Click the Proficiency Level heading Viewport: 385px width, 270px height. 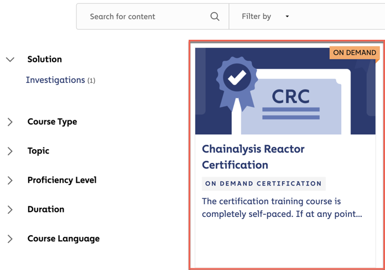(x=62, y=180)
